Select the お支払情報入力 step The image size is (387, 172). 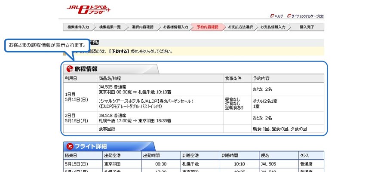pos(273,27)
